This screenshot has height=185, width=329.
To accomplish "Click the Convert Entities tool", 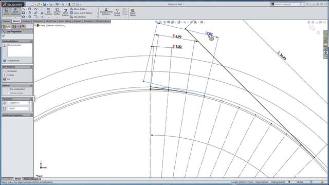I will pyautogui.click(x=57, y=11).
